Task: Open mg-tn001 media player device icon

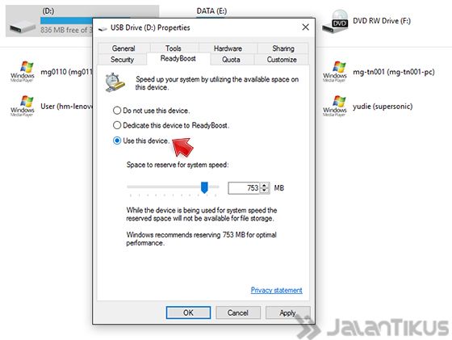Action: click(335, 72)
